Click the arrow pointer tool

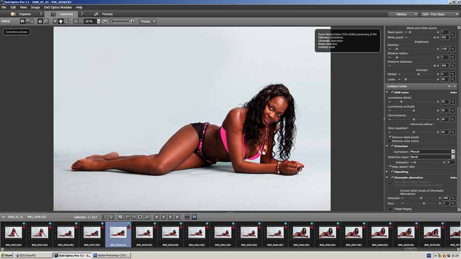(56, 21)
